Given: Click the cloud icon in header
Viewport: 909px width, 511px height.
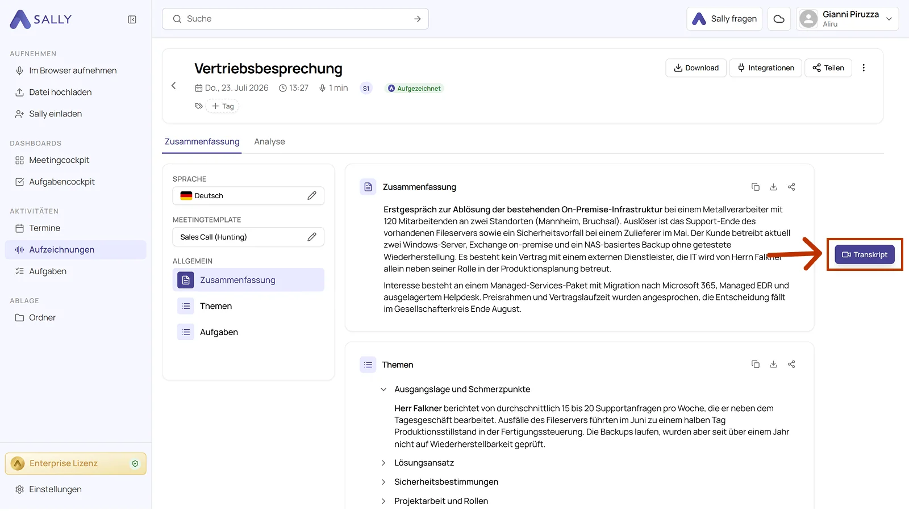Looking at the screenshot, I should [x=779, y=19].
